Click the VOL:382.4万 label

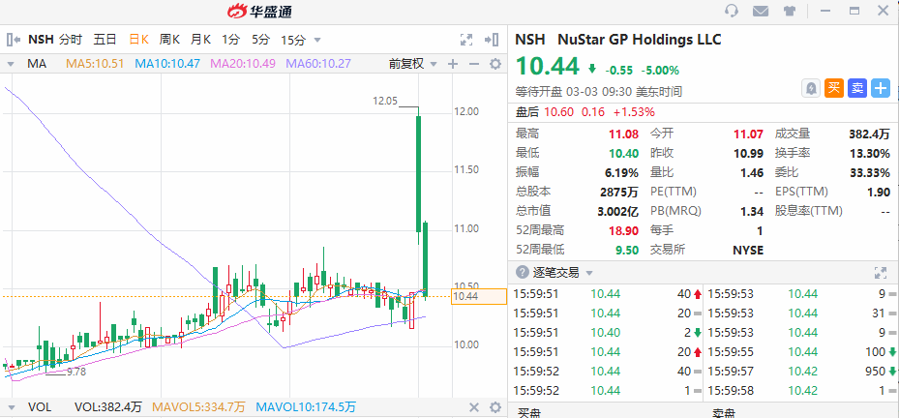pos(108,407)
